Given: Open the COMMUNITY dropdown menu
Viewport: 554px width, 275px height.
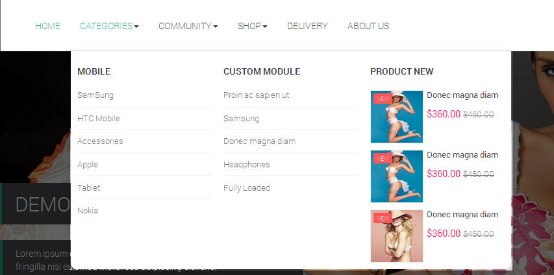Looking at the screenshot, I should coord(188,26).
